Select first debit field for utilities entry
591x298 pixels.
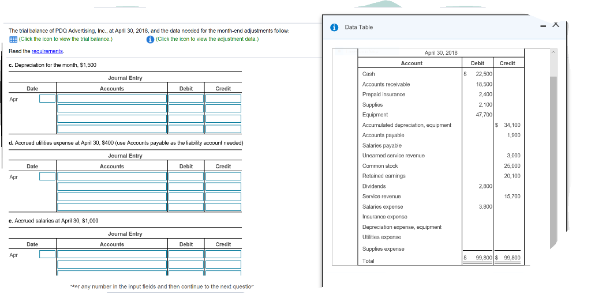186,176
